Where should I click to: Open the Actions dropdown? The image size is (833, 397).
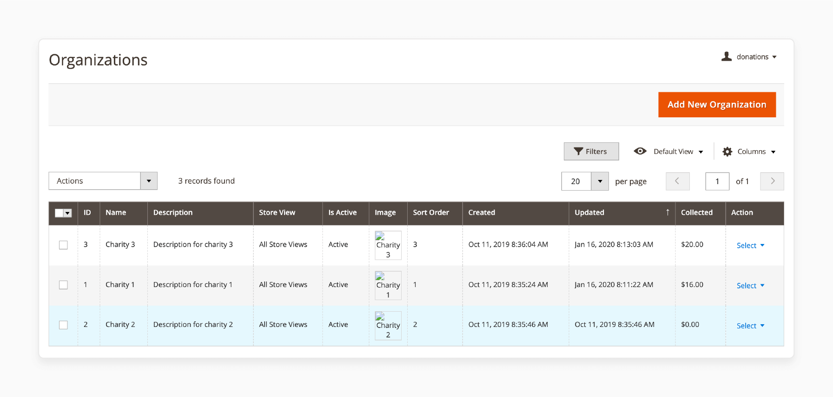pos(103,181)
